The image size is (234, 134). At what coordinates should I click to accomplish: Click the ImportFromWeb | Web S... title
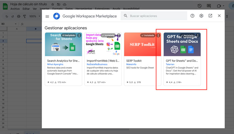pyautogui.click(x=103, y=61)
